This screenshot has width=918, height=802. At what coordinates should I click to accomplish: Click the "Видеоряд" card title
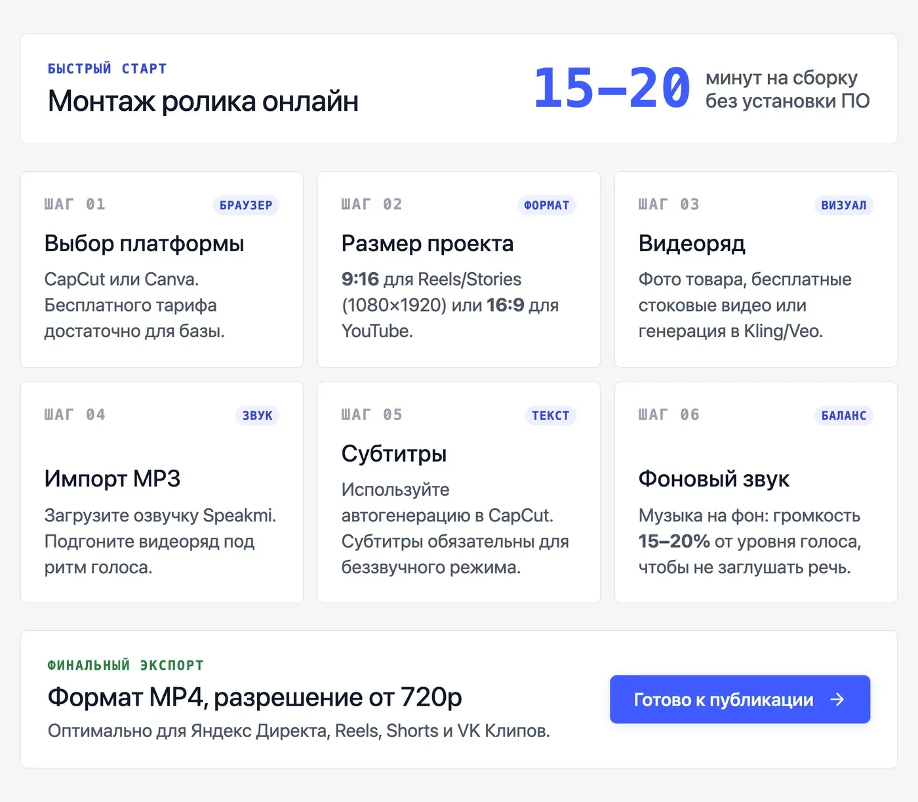[x=692, y=244]
